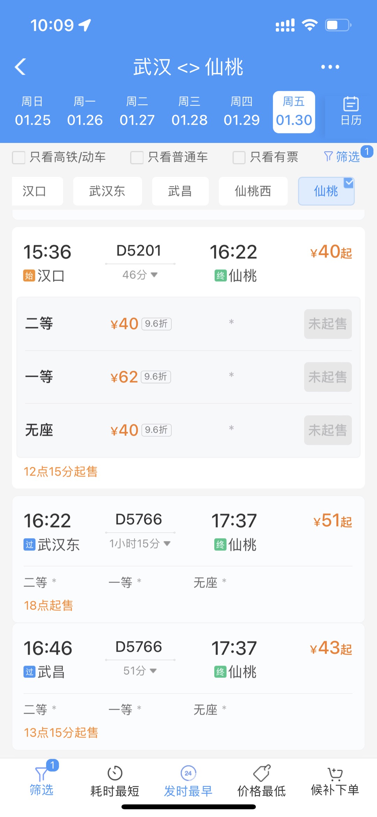The width and height of the screenshot is (377, 817).
Task: Toggle only show available tickets checkbox
Action: point(239,157)
